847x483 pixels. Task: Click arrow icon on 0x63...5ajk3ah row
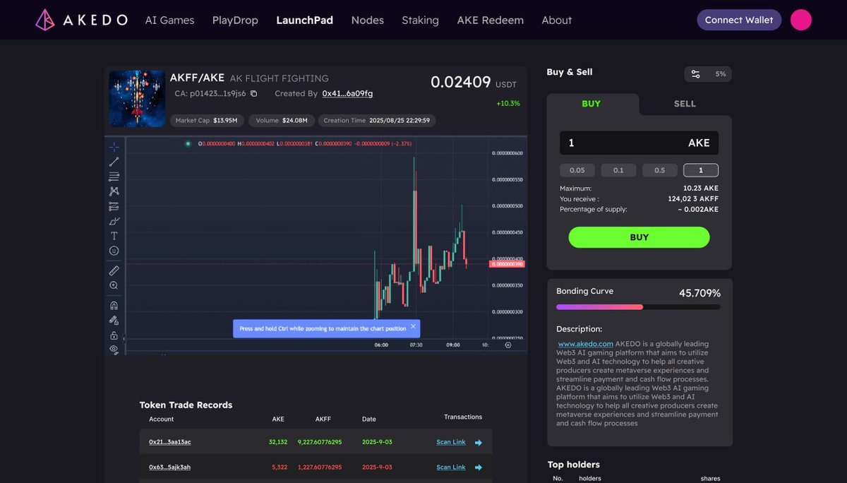click(478, 467)
